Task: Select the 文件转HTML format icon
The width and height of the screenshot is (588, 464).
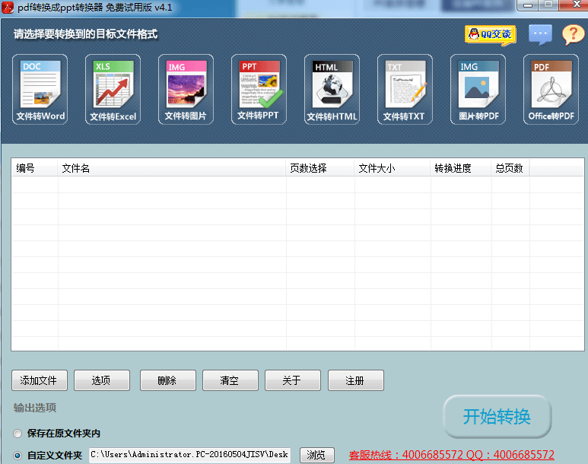Action: [332, 89]
